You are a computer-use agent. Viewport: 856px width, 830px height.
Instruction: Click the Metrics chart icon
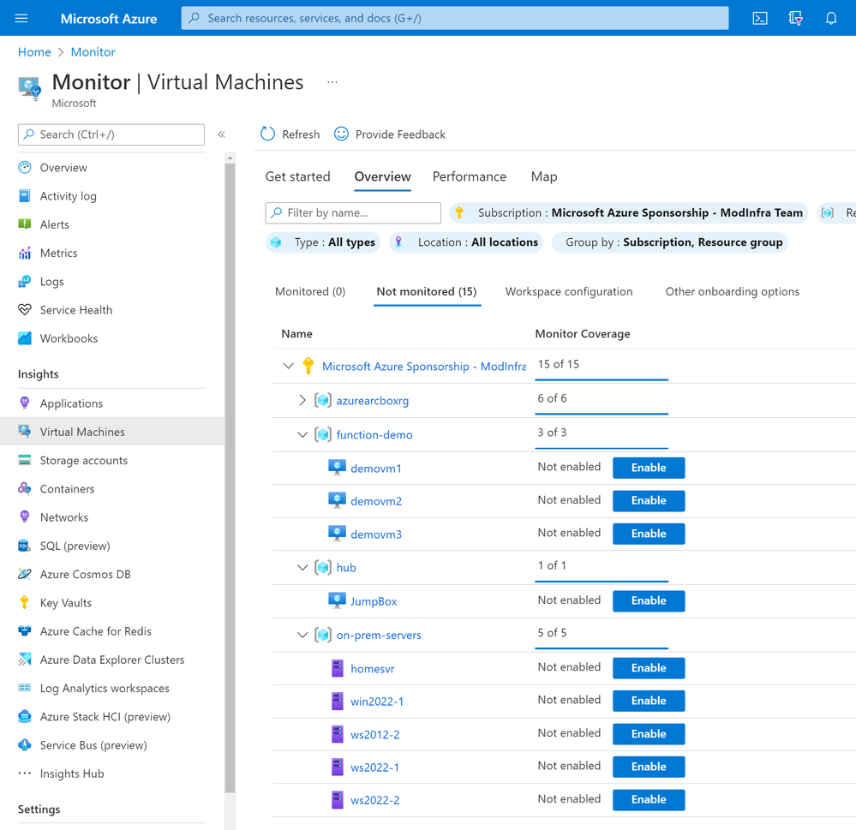[x=25, y=253]
